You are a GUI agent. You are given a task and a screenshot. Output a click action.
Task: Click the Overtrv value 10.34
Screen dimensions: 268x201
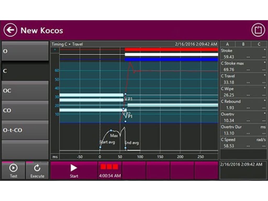[229, 120]
